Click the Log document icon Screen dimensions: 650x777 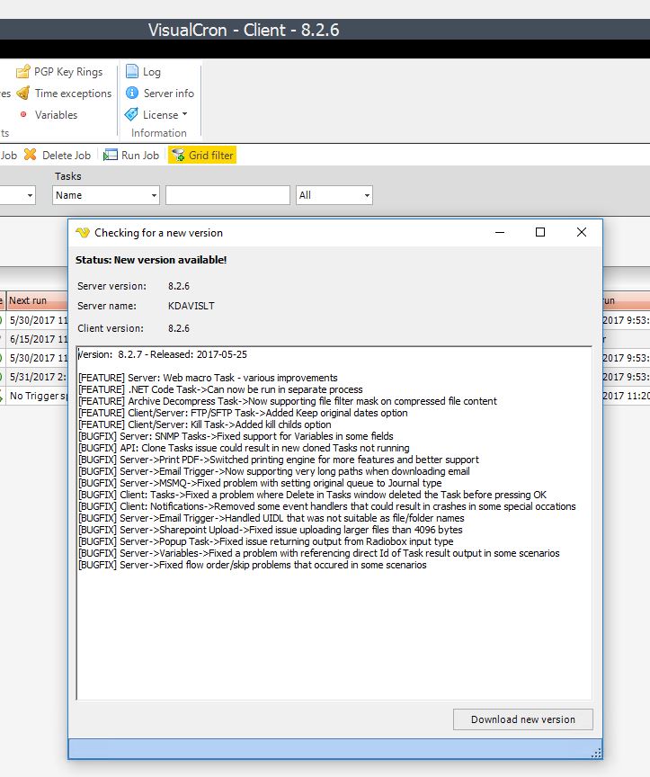(x=132, y=72)
